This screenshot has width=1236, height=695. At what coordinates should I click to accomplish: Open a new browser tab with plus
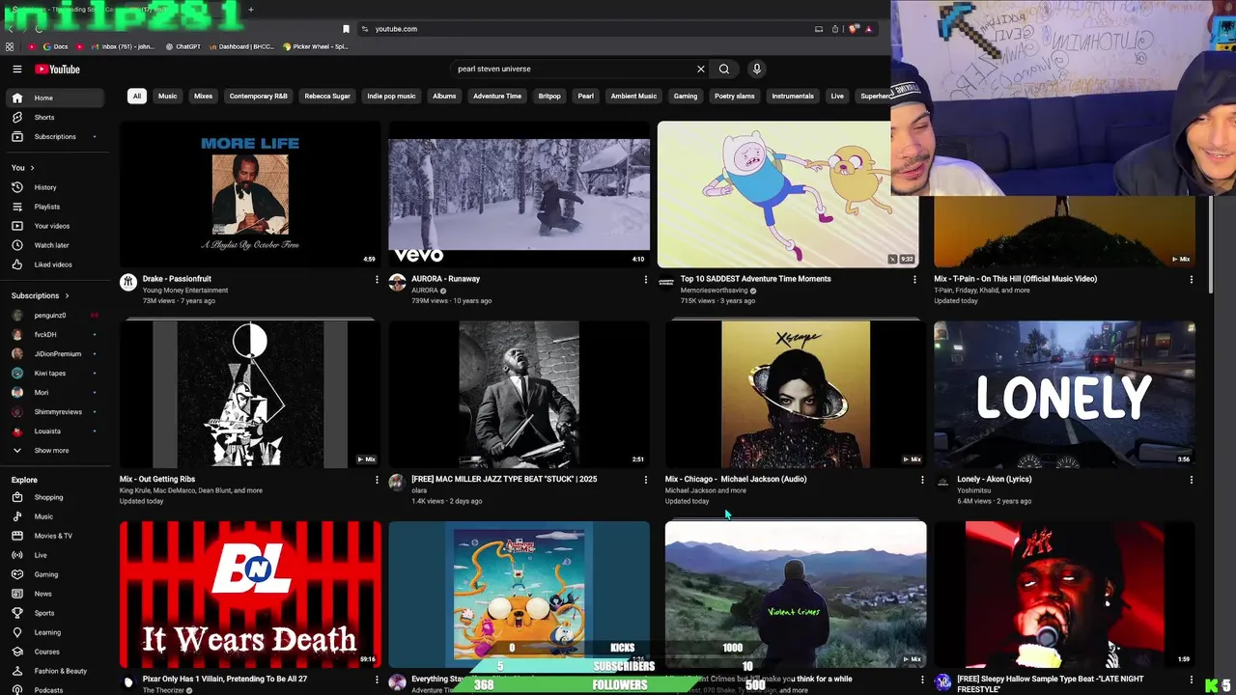pyautogui.click(x=250, y=10)
